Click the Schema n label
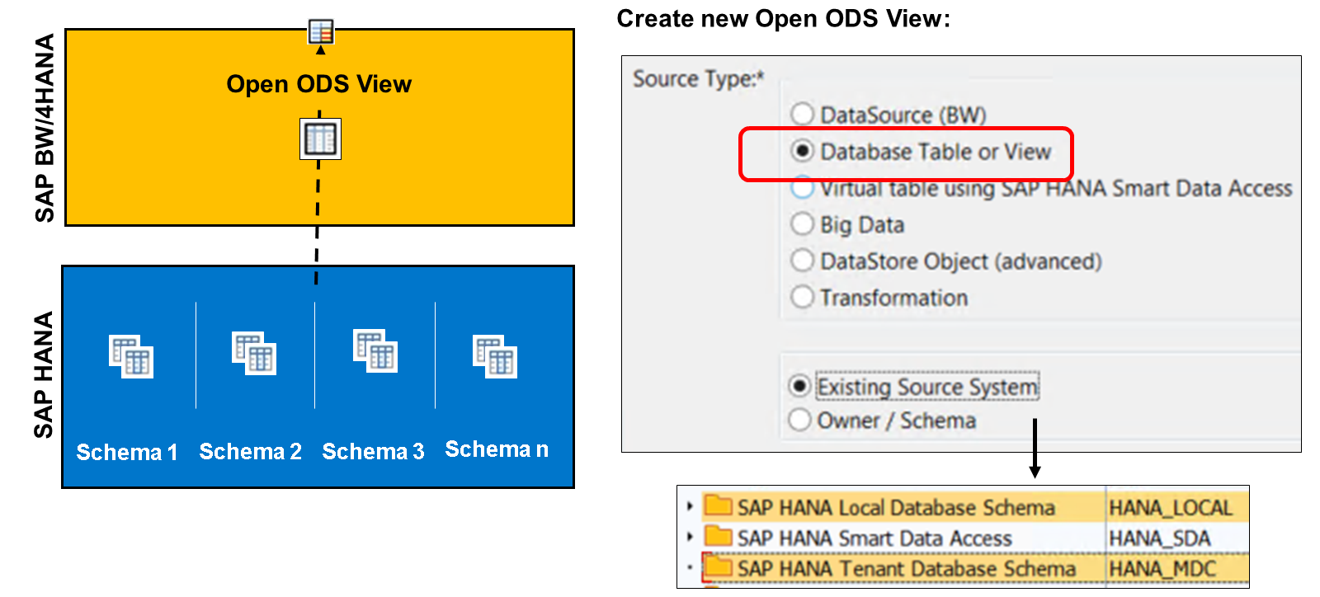 click(497, 449)
